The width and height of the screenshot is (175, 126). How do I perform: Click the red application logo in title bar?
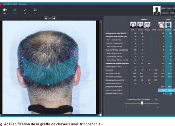tap(1, 4)
